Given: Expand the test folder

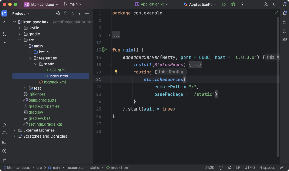Looking at the screenshot, I should point(25,88).
